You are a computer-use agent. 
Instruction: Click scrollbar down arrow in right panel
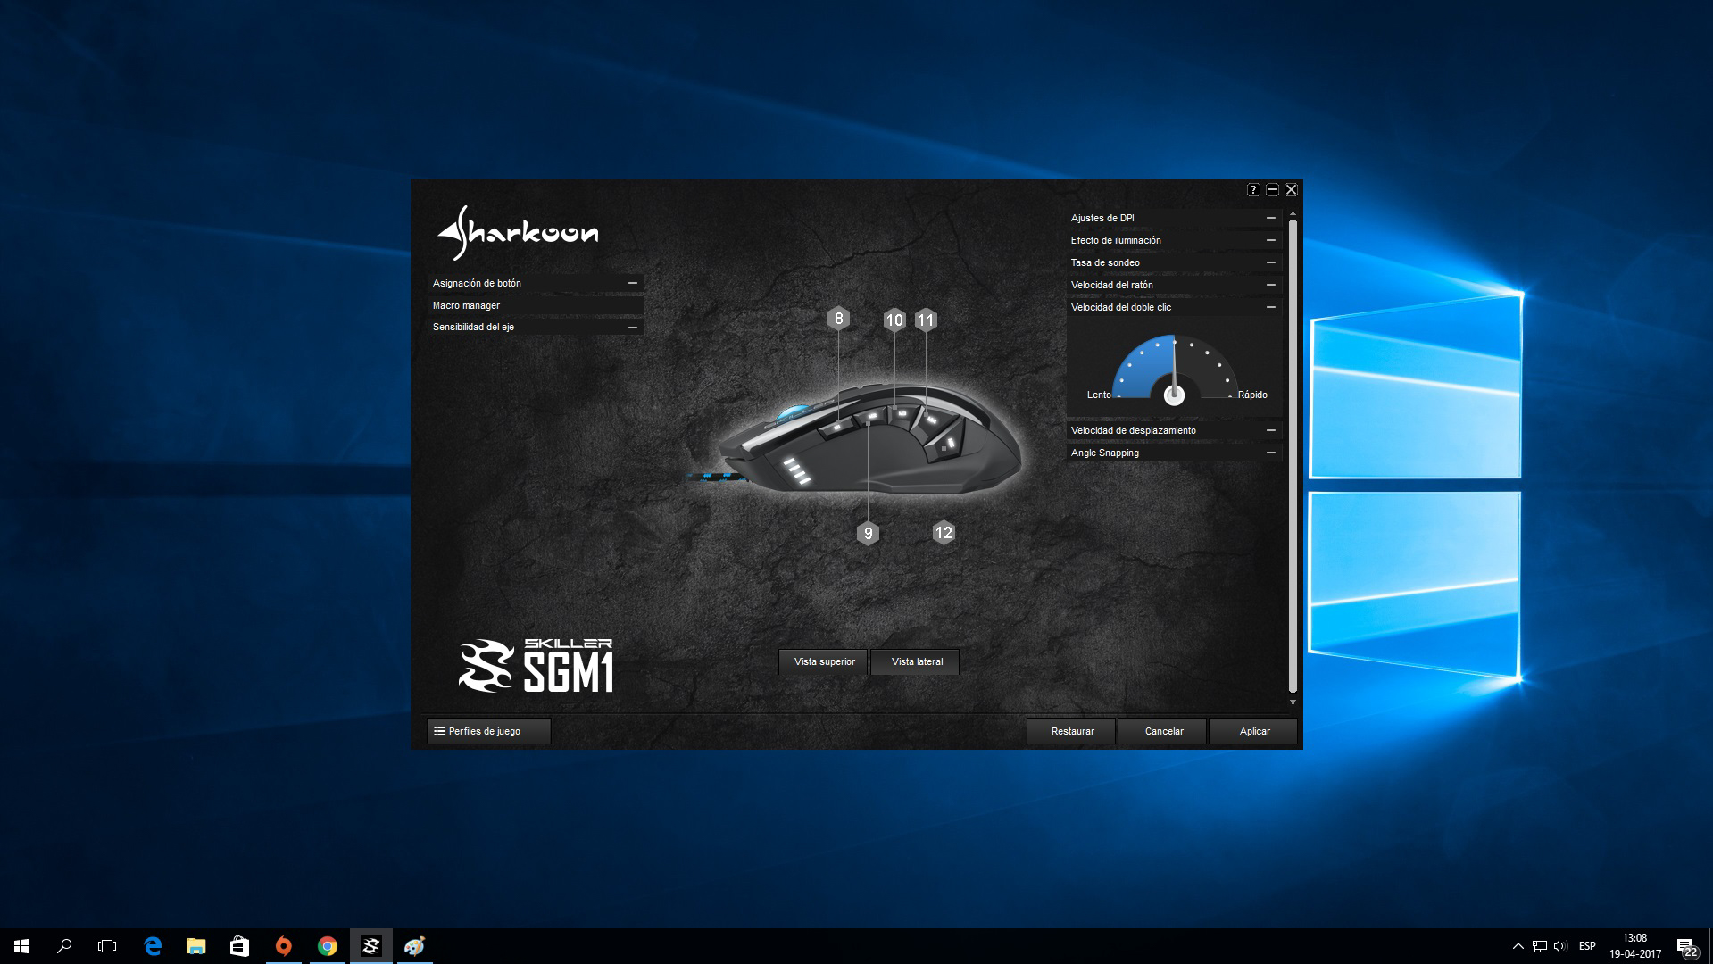tap(1293, 703)
